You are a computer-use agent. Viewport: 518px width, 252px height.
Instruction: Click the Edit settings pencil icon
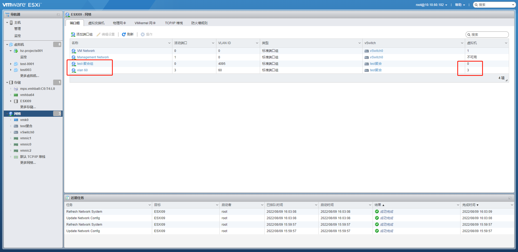click(x=98, y=34)
